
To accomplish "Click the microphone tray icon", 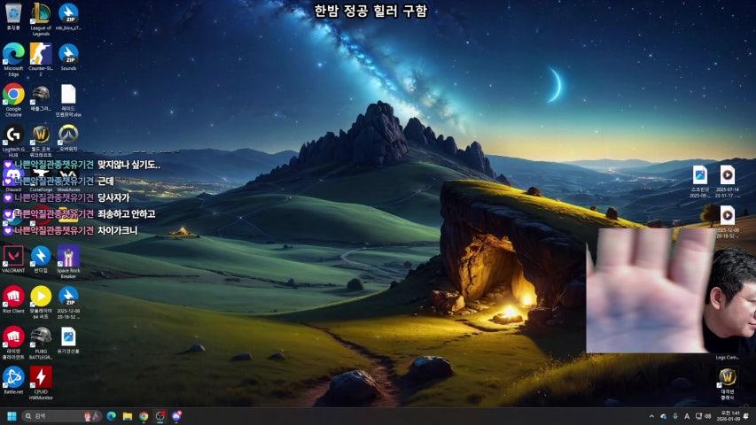I will pos(675,416).
